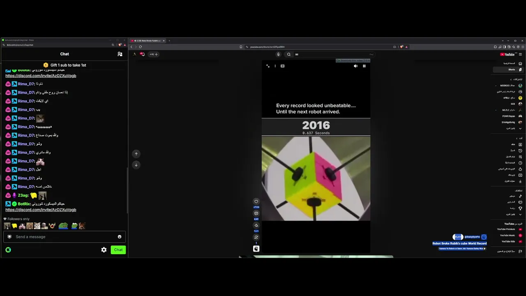Image resolution: width=526 pixels, height=296 pixels.
Task: Enter fullscreen on the Shorts player
Action: tap(268, 66)
